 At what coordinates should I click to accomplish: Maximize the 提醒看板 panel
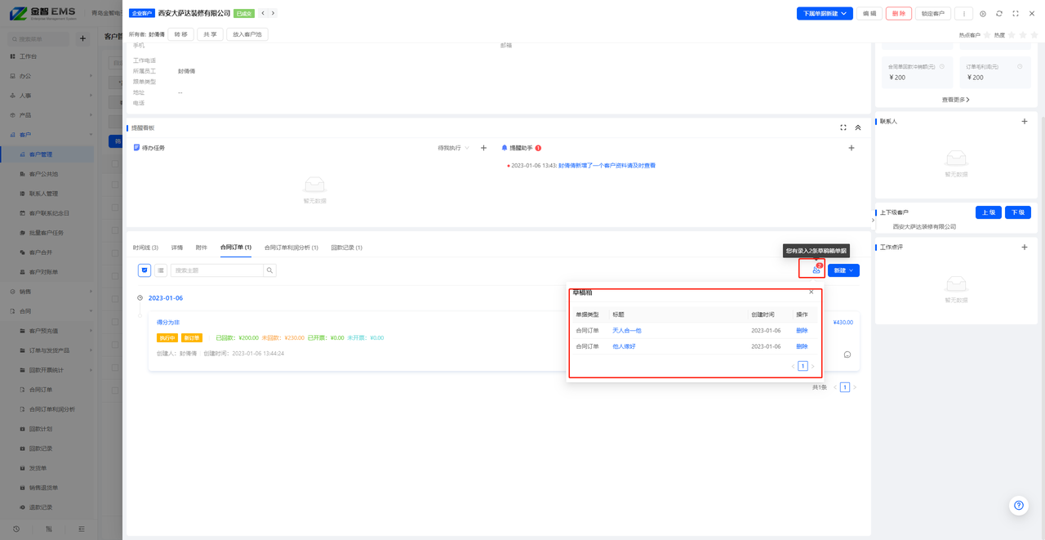click(843, 127)
